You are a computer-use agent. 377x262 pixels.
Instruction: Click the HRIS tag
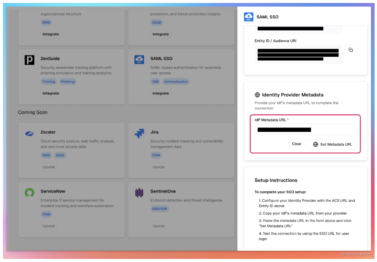46,23
